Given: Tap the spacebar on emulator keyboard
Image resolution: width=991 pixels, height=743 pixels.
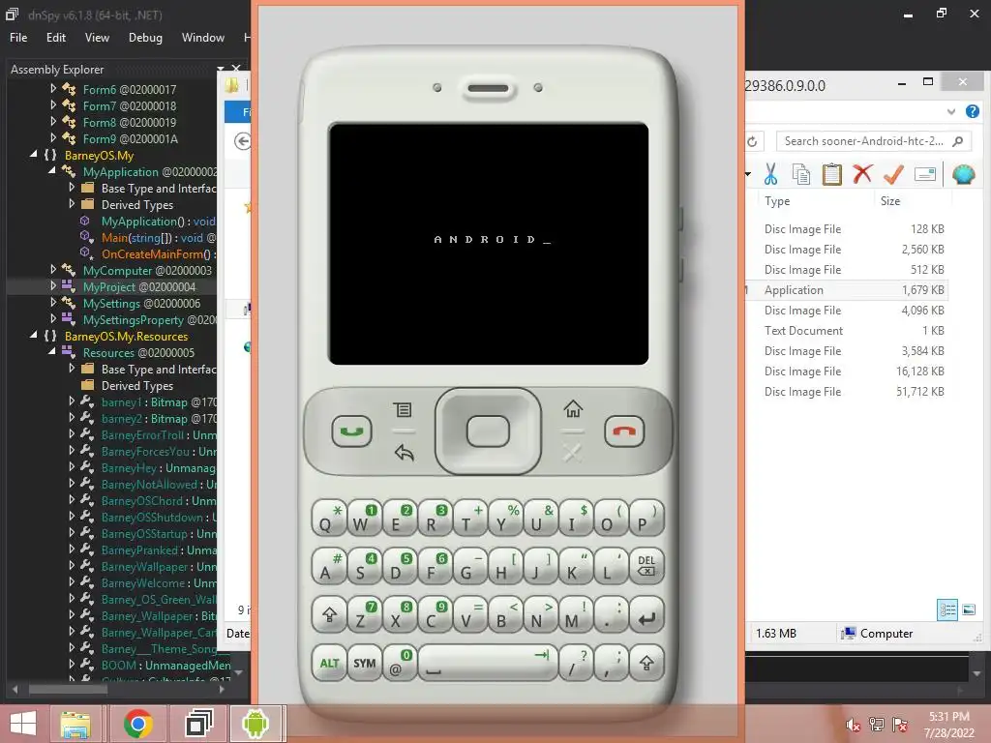Looking at the screenshot, I should click(x=488, y=663).
